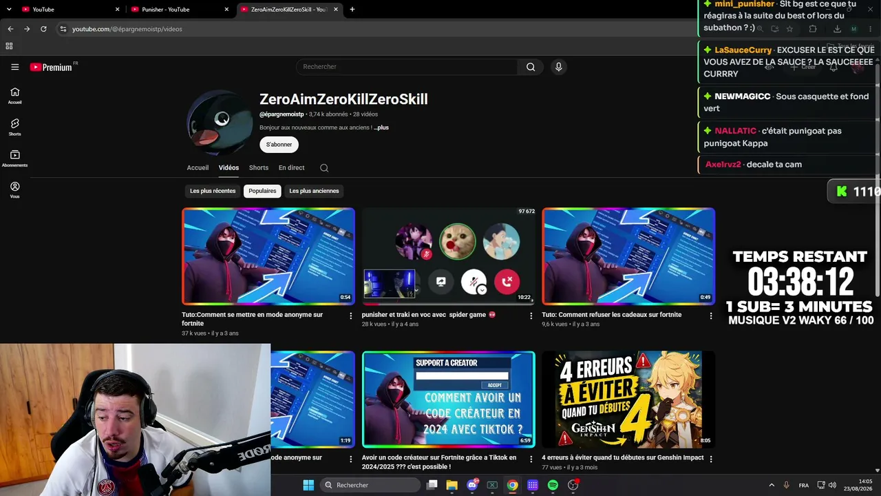This screenshot has width=881, height=496.
Task: Play the 0:49 refuser les cadeaux thumbnail
Action: click(628, 256)
